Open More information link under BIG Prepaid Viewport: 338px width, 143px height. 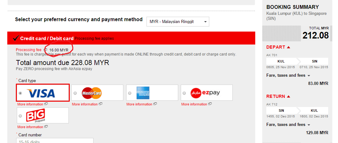pos(30,127)
